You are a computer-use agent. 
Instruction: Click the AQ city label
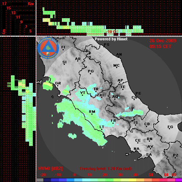coord(115,97)
